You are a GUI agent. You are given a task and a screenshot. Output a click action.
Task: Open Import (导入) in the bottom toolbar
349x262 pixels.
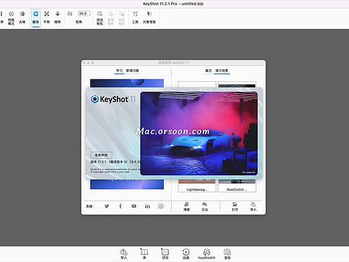(123, 254)
